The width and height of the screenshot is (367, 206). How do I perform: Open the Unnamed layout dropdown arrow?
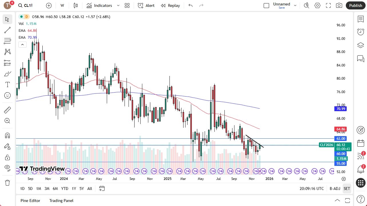(295, 5)
